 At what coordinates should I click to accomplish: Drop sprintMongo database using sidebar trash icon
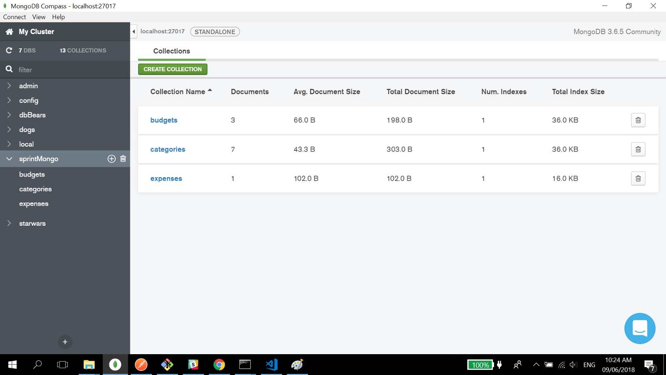point(123,159)
